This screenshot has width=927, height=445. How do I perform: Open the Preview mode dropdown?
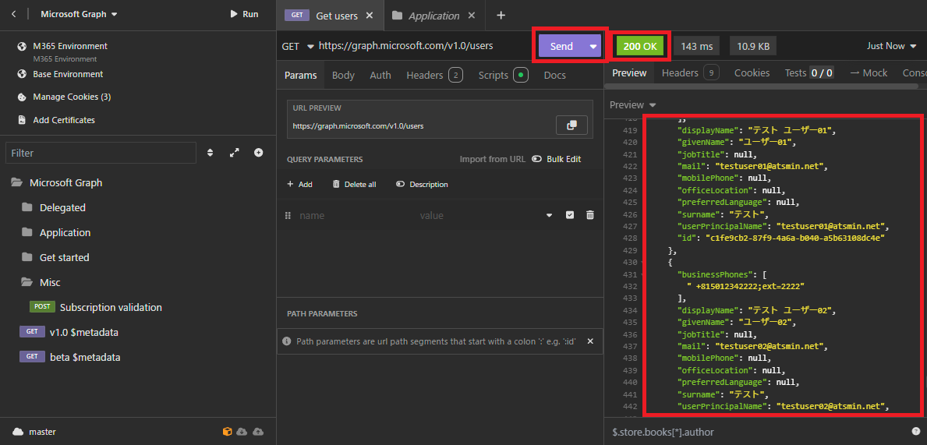pyautogui.click(x=633, y=104)
